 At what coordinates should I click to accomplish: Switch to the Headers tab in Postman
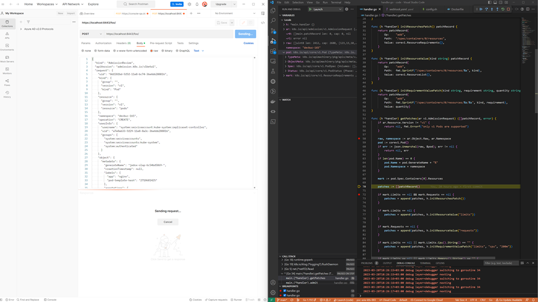[x=124, y=43]
